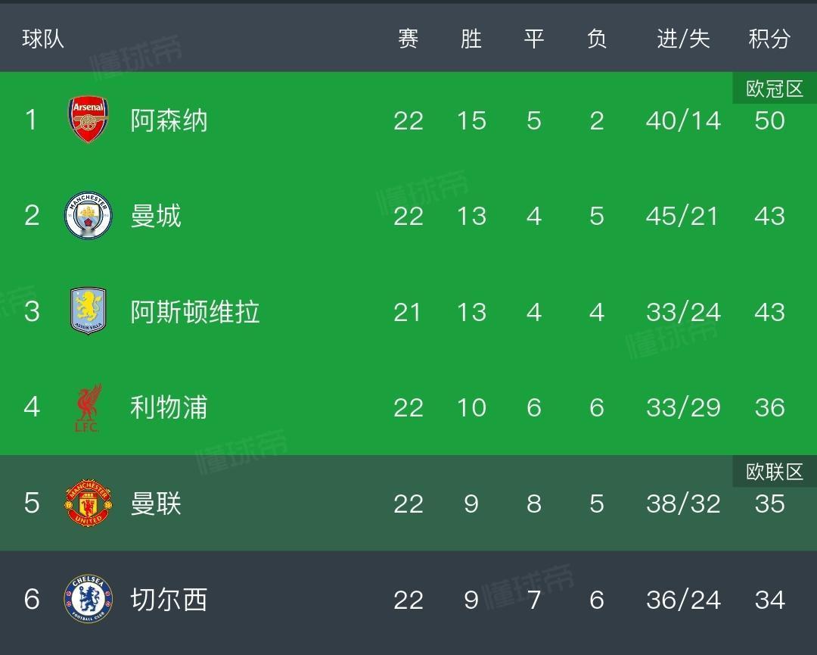The image size is (817, 655).
Task: Open the 曼城 team name
Action: tap(156, 216)
